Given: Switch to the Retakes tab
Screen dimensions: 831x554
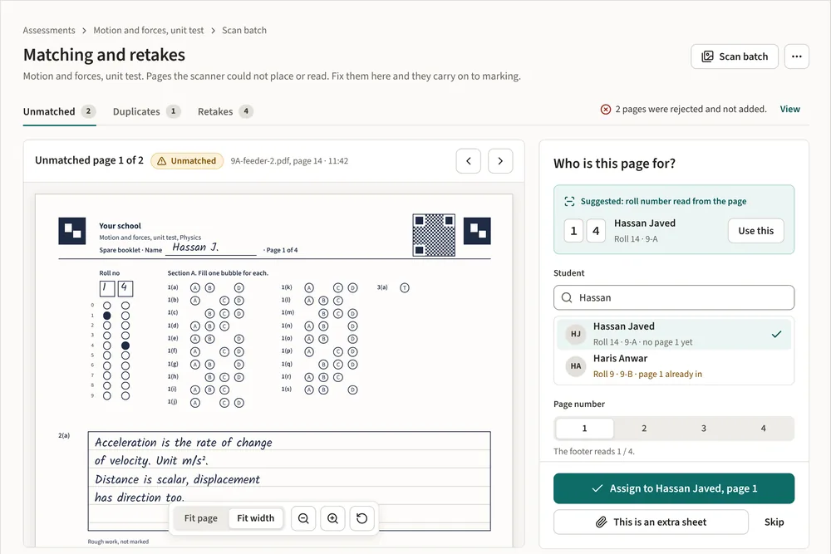Looking at the screenshot, I should click(x=225, y=111).
